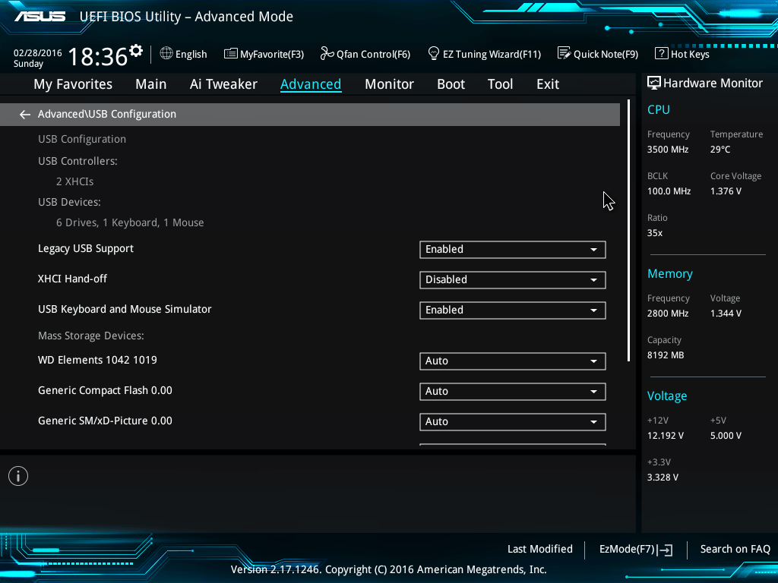Launch EZ Tuning Wizard(F11)
The width and height of the screenshot is (778, 583).
484,54
